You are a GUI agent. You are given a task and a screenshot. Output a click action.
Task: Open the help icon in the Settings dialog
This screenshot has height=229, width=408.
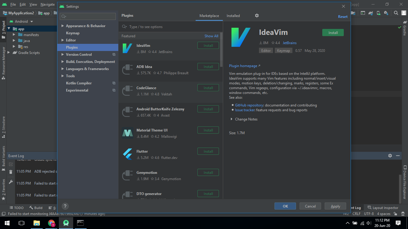[x=65, y=206]
